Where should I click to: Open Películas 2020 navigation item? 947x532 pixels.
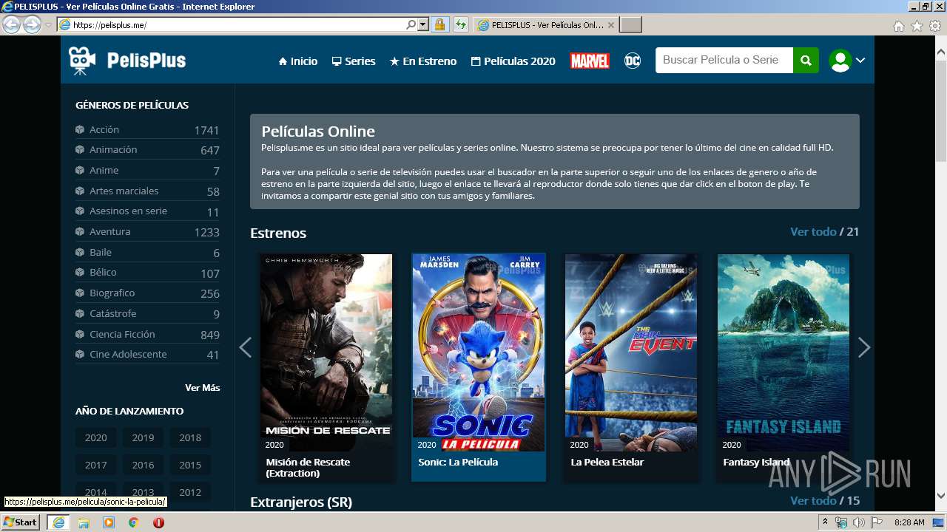[513, 61]
